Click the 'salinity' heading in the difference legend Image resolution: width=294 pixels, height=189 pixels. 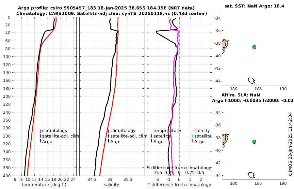tap(202, 131)
